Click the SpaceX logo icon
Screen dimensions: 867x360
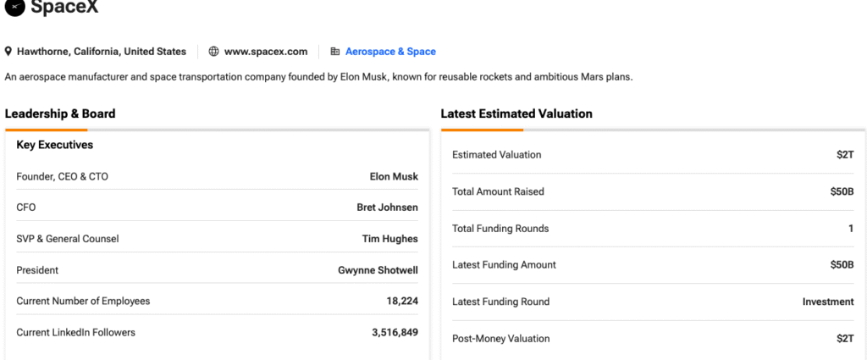[14, 7]
